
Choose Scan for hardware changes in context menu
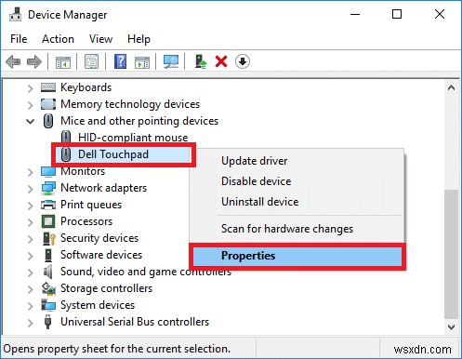[287, 229]
